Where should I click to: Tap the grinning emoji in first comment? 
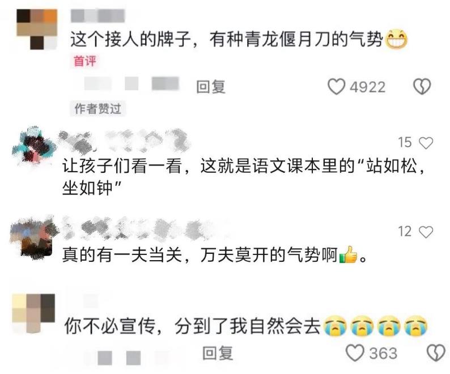pos(396,39)
